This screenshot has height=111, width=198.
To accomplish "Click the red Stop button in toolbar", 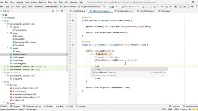I will tap(170, 6).
